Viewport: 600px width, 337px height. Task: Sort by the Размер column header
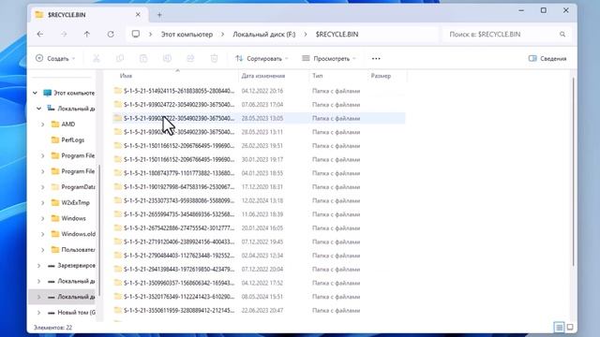[381, 76]
